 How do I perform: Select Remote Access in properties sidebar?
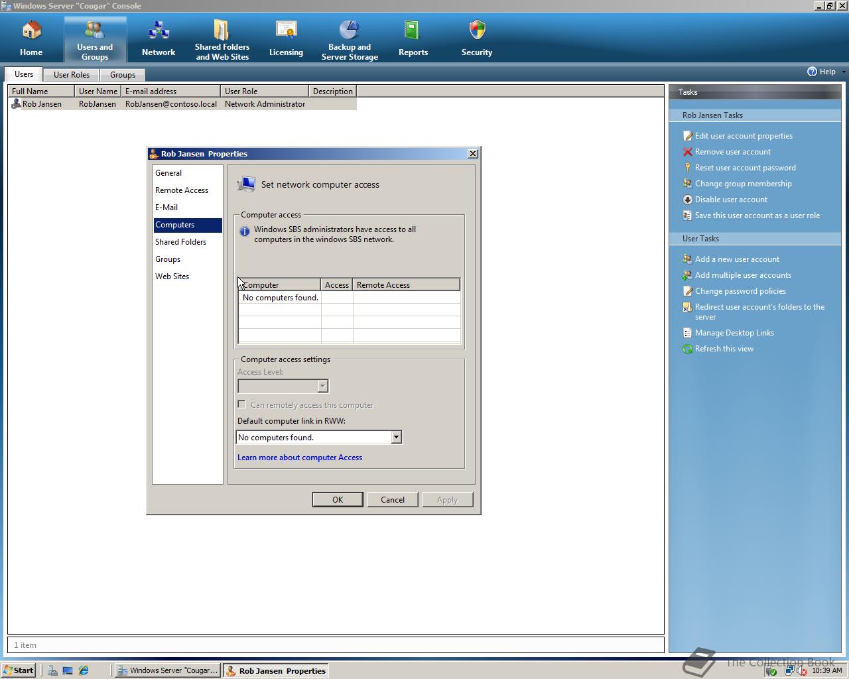[x=188, y=190]
